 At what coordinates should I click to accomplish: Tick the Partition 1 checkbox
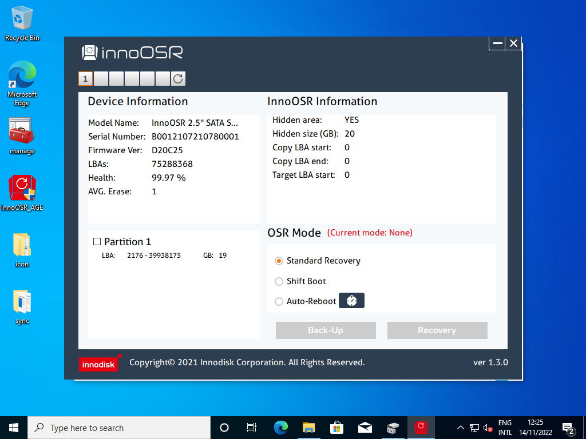click(97, 242)
